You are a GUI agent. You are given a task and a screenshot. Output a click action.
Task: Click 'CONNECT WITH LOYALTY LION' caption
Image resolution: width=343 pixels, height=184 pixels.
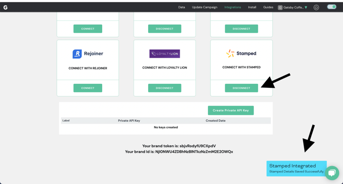[165, 68]
